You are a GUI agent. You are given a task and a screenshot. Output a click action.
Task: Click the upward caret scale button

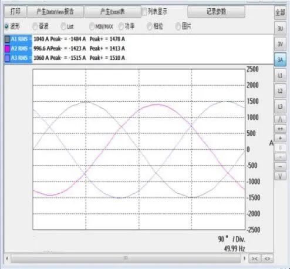point(280,119)
